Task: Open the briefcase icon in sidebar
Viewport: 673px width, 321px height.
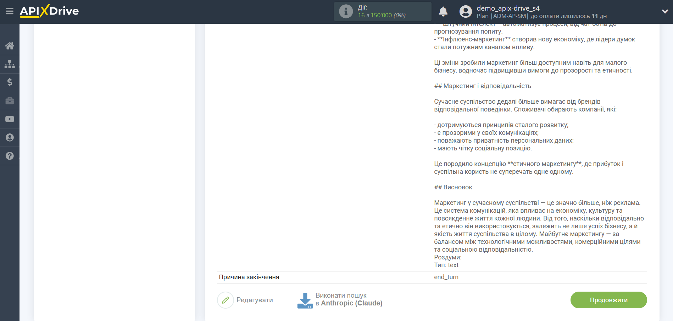Action: click(10, 101)
